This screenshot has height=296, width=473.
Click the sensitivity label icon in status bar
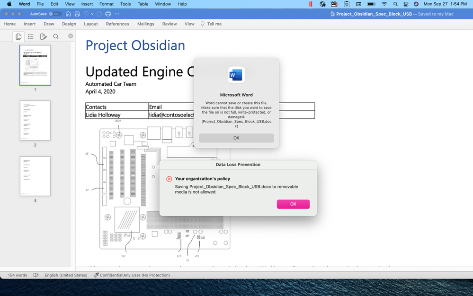pyautogui.click(x=96, y=275)
